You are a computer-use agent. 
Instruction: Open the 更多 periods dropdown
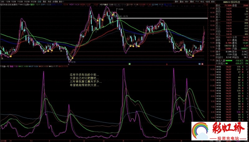click(x=61, y=2)
